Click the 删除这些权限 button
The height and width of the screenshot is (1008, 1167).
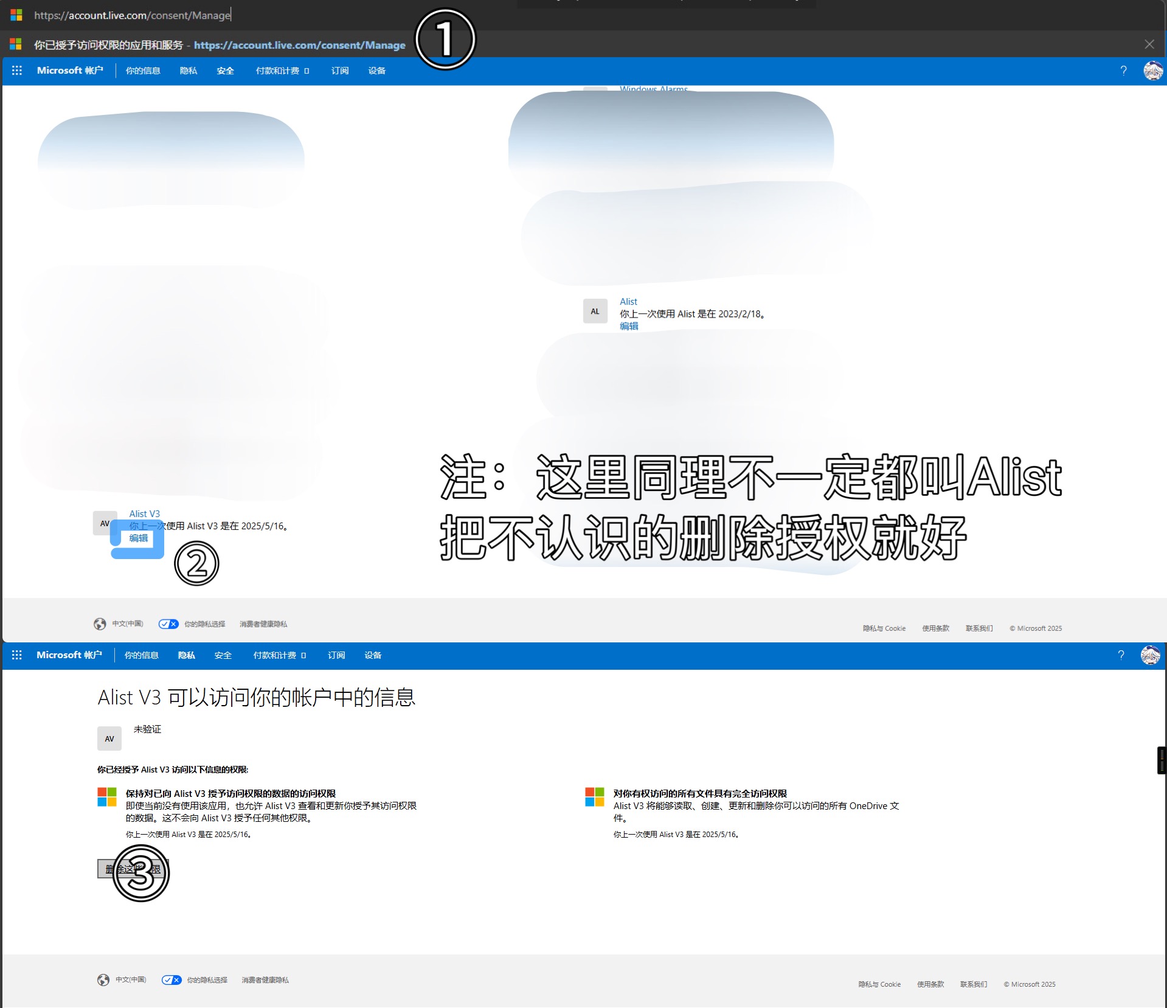(x=133, y=869)
